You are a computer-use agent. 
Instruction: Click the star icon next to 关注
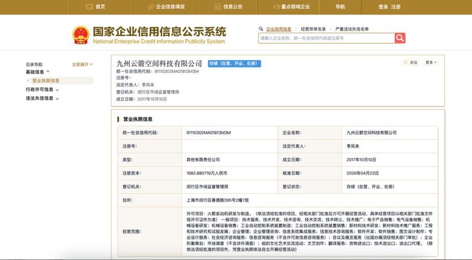pyautogui.click(x=405, y=62)
